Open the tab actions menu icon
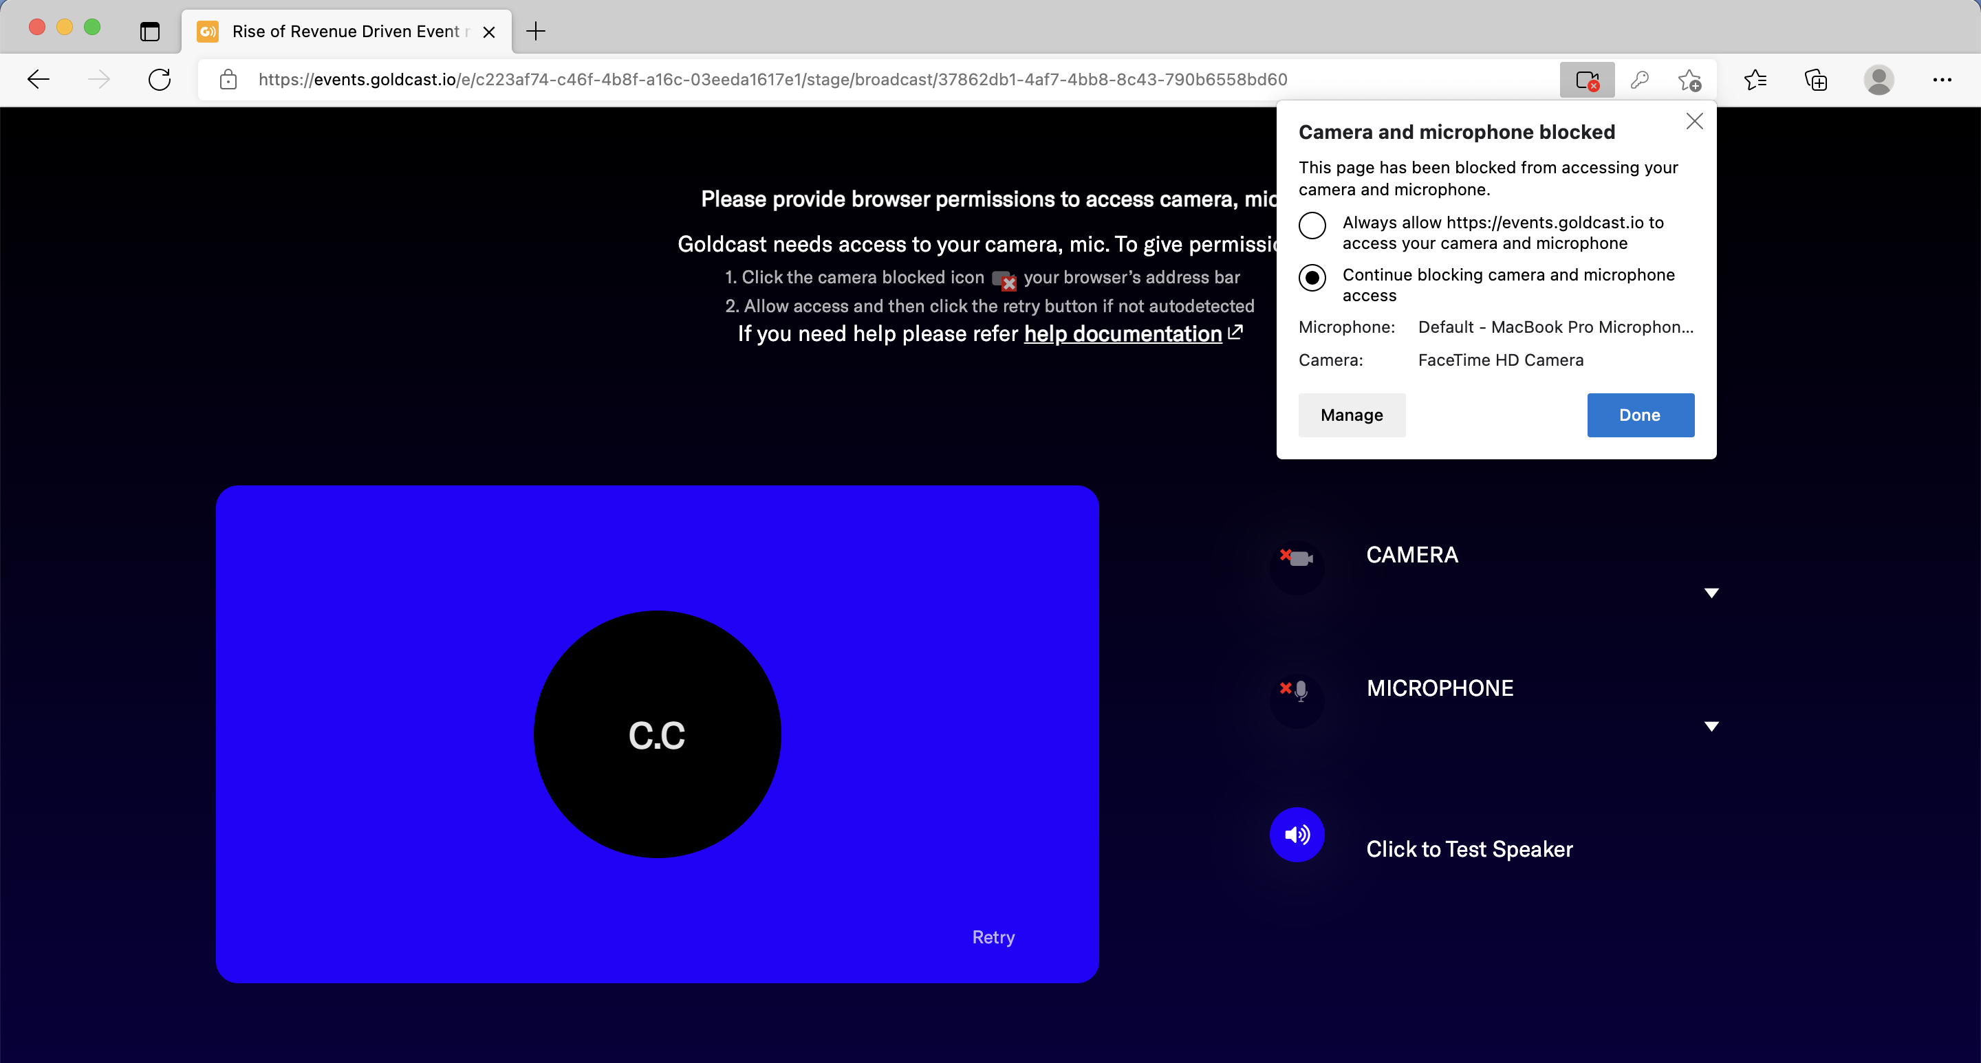The height and width of the screenshot is (1063, 1981). tap(150, 32)
